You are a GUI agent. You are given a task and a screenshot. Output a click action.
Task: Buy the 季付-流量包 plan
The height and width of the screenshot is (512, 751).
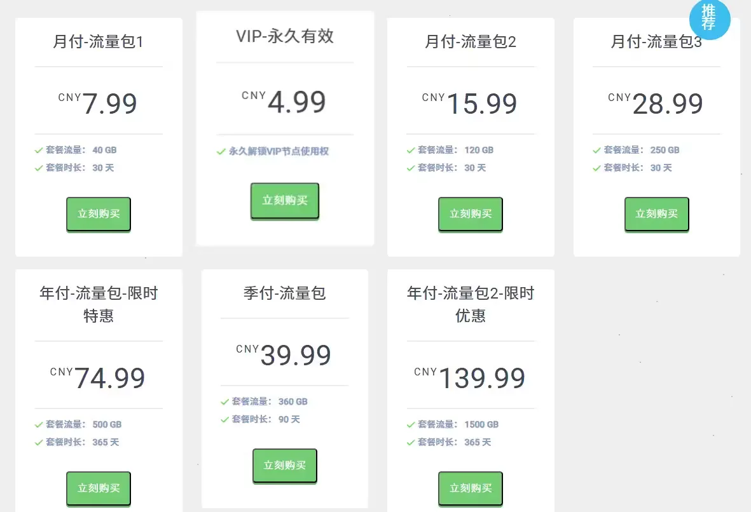pyautogui.click(x=284, y=466)
